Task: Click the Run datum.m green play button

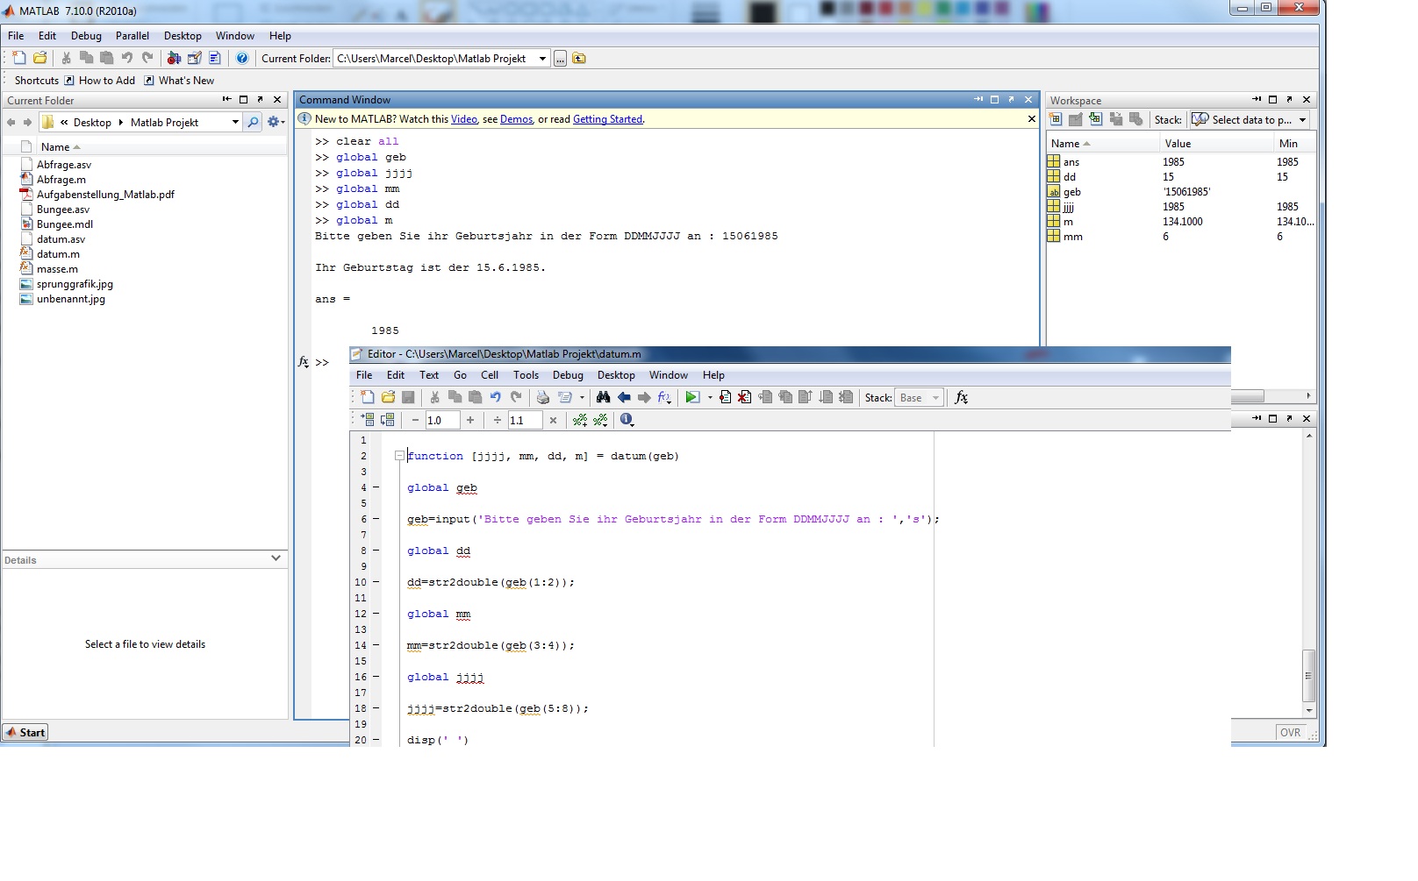Action: (x=691, y=398)
